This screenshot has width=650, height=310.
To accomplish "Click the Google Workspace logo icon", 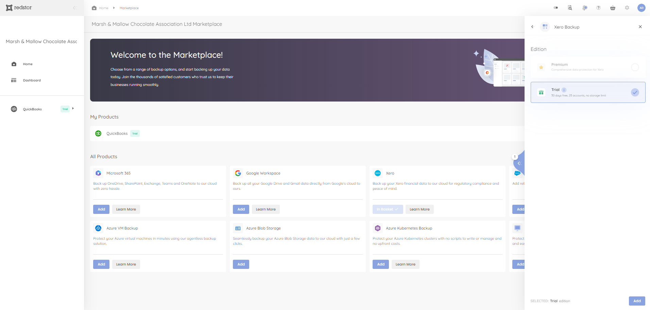I will pyautogui.click(x=238, y=173).
